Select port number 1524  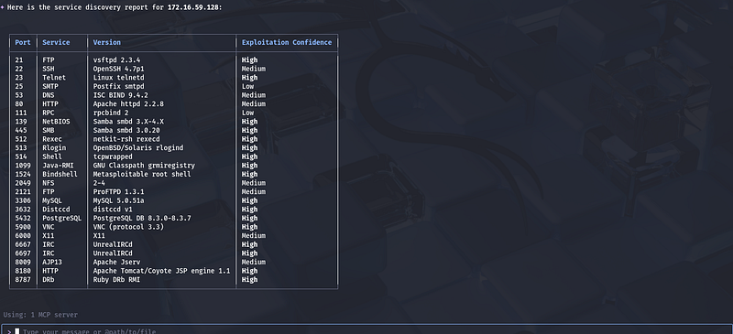[x=23, y=174]
